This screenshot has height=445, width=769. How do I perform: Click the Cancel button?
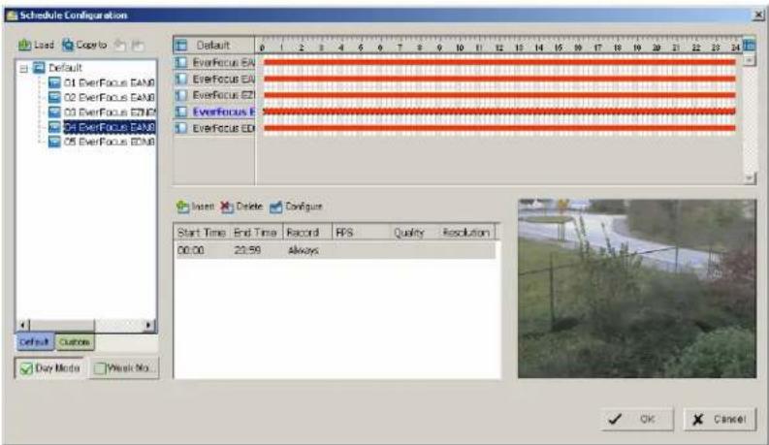pos(720,419)
